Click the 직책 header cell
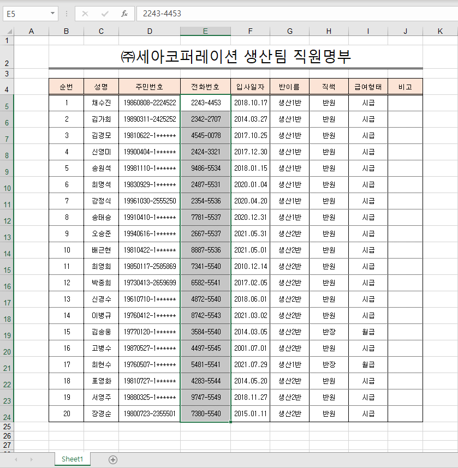Screen dimensions: 458x468 [329, 87]
